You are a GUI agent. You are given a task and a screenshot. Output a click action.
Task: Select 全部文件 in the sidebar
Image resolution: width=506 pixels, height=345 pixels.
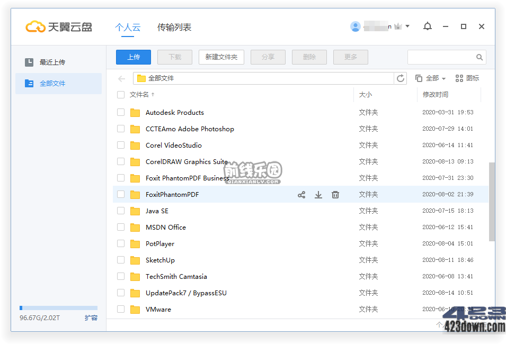pyautogui.click(x=58, y=84)
